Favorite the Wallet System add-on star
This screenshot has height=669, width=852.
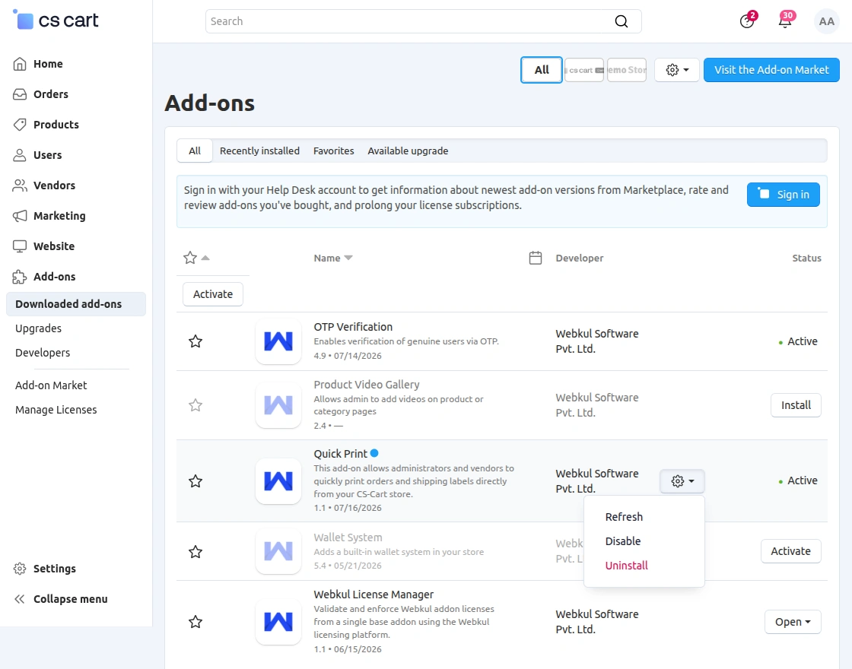pos(196,552)
